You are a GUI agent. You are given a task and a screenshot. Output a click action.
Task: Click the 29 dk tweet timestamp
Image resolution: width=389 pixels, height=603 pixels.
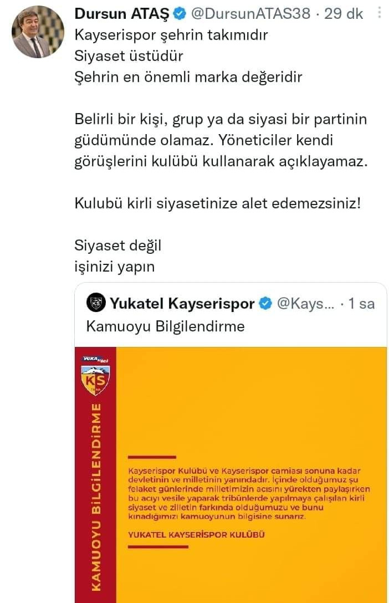tap(343, 14)
